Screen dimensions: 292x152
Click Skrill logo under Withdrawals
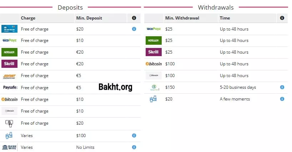(x=154, y=52)
